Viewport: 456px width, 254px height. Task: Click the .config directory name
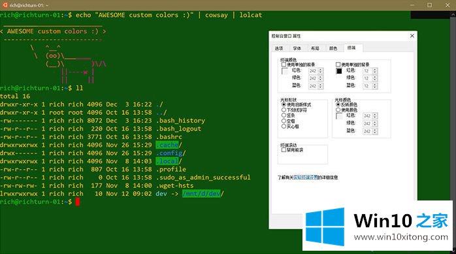pos(169,153)
